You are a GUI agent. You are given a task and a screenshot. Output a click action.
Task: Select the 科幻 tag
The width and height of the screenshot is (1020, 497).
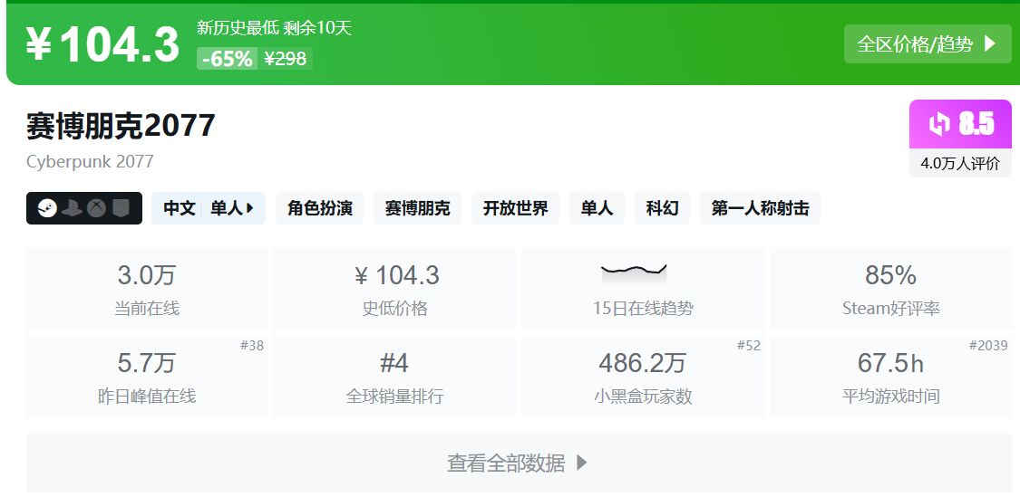click(662, 208)
